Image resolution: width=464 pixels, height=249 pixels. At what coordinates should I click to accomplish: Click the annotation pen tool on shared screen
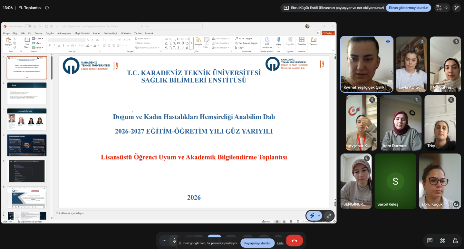click(312, 216)
